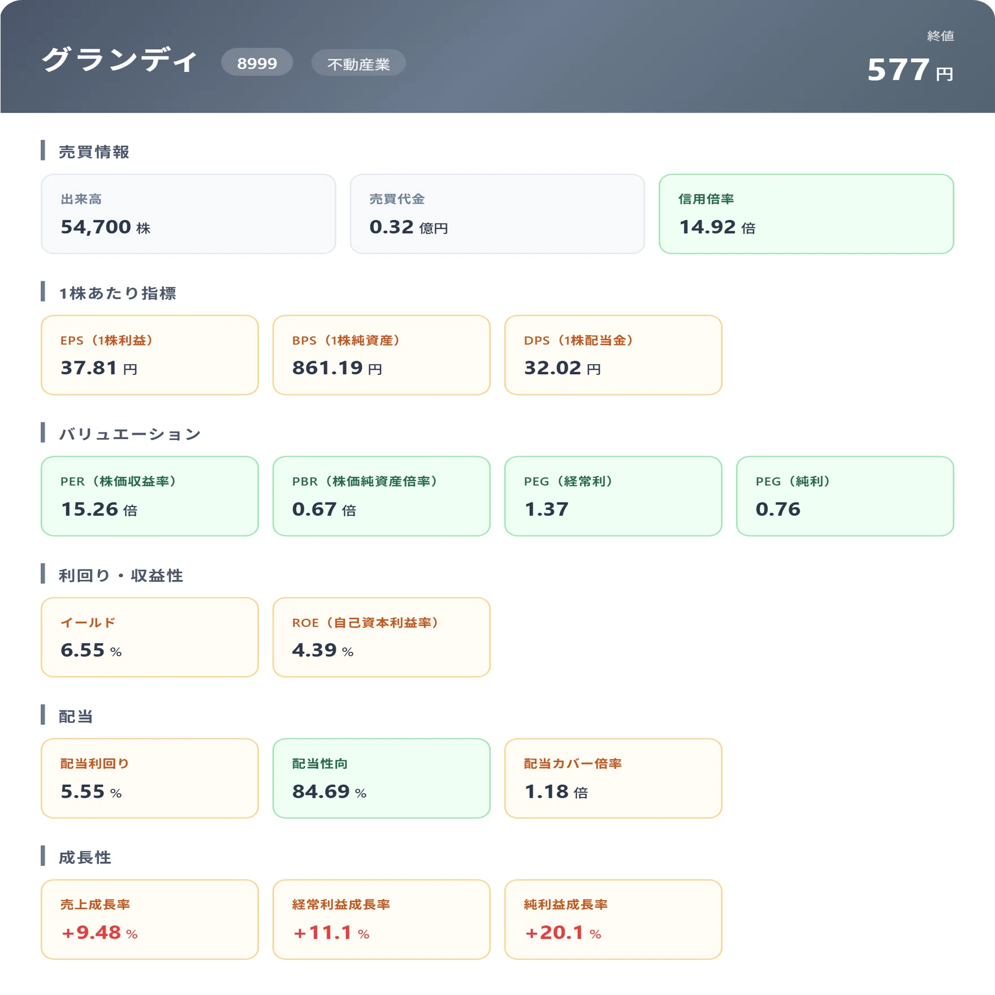Image resolution: width=995 pixels, height=995 pixels.
Task: Open the ROE（自己資本利益率） card
Action: point(382,637)
